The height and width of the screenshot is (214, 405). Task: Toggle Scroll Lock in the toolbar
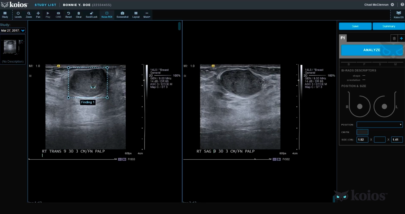click(92, 15)
